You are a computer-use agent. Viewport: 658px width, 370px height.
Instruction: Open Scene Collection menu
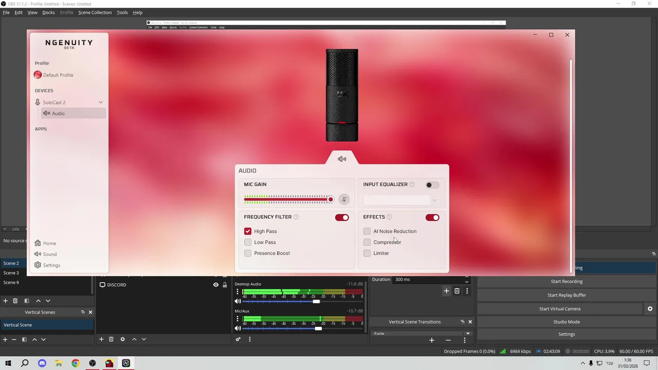point(95,12)
